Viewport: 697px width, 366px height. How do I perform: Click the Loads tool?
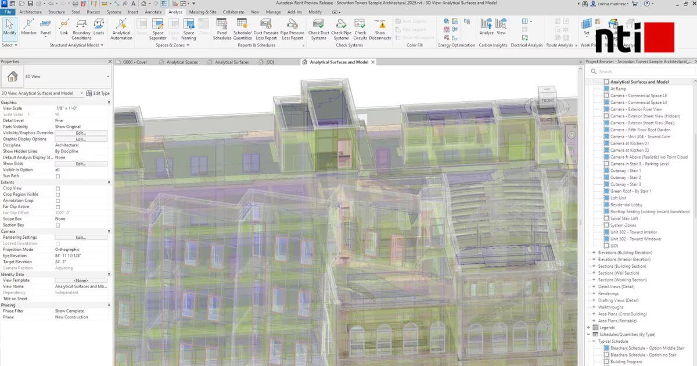(99, 28)
